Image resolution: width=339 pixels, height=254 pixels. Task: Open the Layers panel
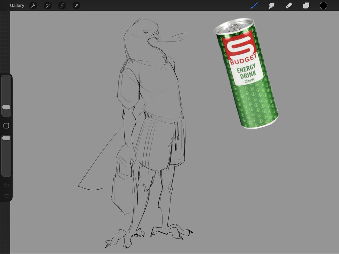(306, 5)
